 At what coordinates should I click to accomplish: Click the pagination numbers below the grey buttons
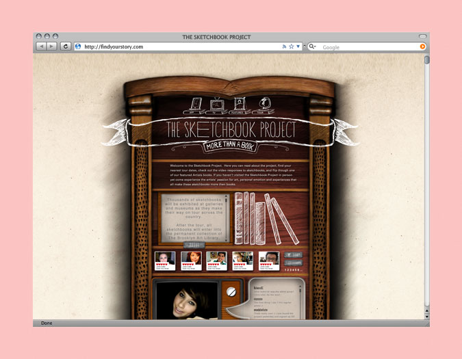[294, 270]
